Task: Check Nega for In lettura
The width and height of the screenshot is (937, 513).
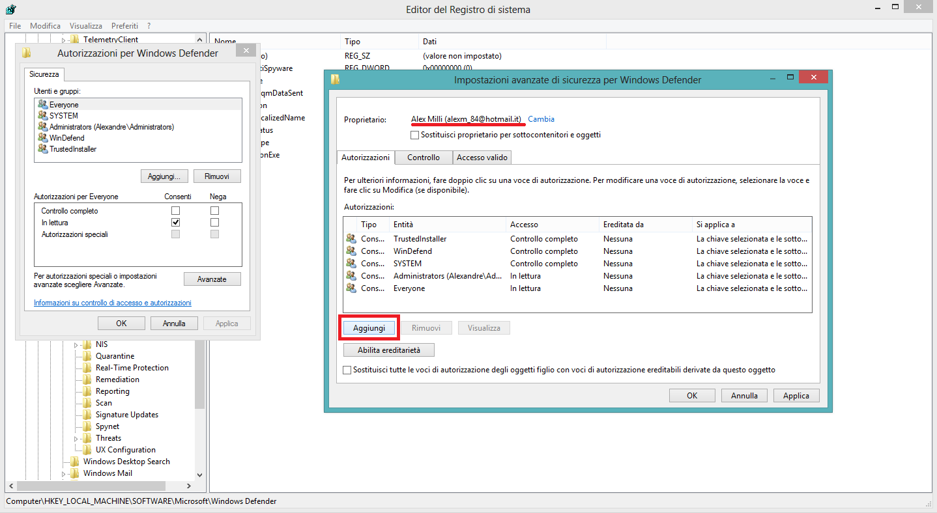Action: (214, 223)
